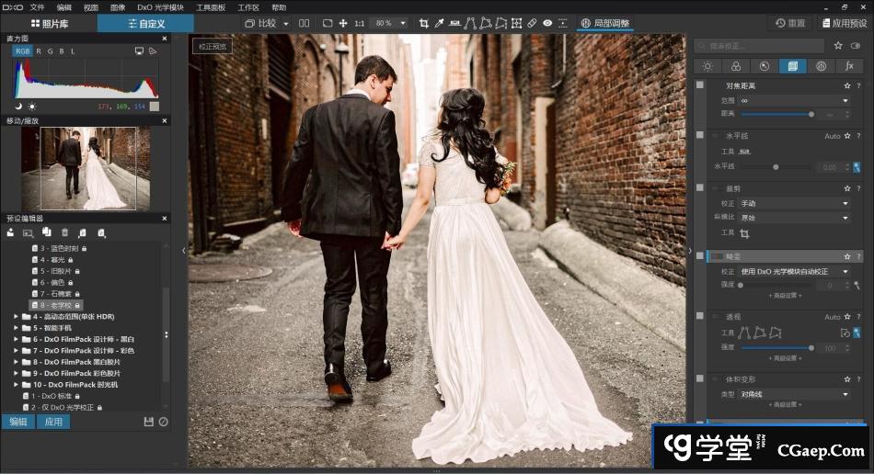Click the horizon level tool in toolbar

(454, 23)
